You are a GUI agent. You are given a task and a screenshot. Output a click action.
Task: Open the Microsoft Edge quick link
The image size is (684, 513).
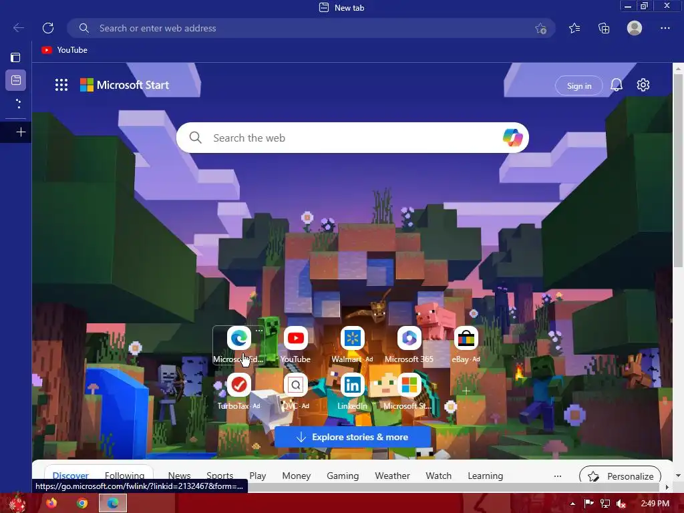coord(238,345)
